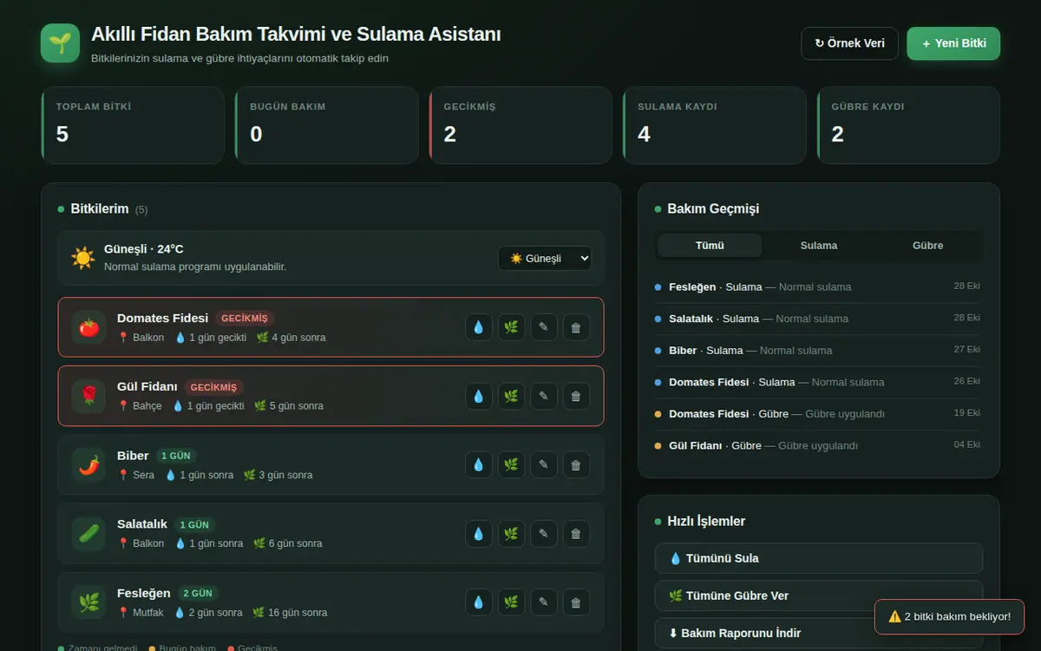Switch to the Tümü history tab

(x=710, y=246)
